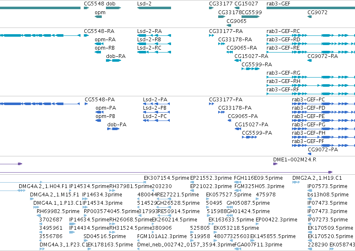This screenshot has width=355, height=251.
Task: Select the opm-RB transcript label
Action: pyautogui.click(x=105, y=48)
